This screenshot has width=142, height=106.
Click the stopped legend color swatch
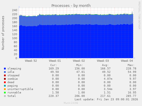coord(5,75)
